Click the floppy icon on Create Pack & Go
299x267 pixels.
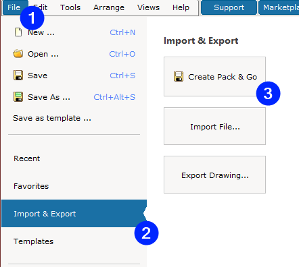tap(179, 77)
